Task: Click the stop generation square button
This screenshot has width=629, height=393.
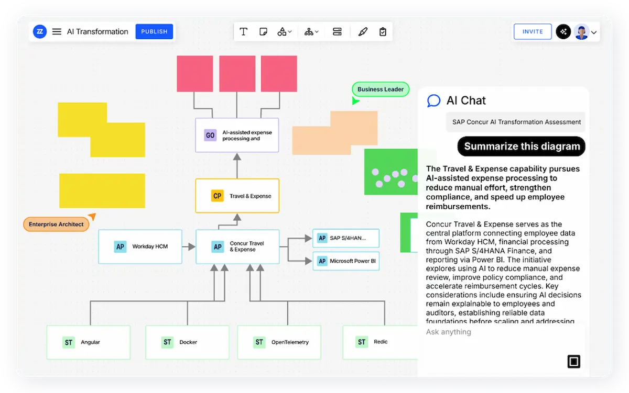Action: click(x=573, y=362)
